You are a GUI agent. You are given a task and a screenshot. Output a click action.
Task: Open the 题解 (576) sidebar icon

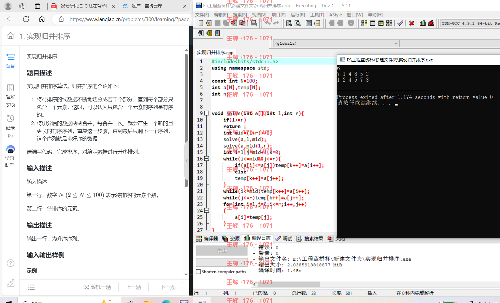tap(10, 96)
